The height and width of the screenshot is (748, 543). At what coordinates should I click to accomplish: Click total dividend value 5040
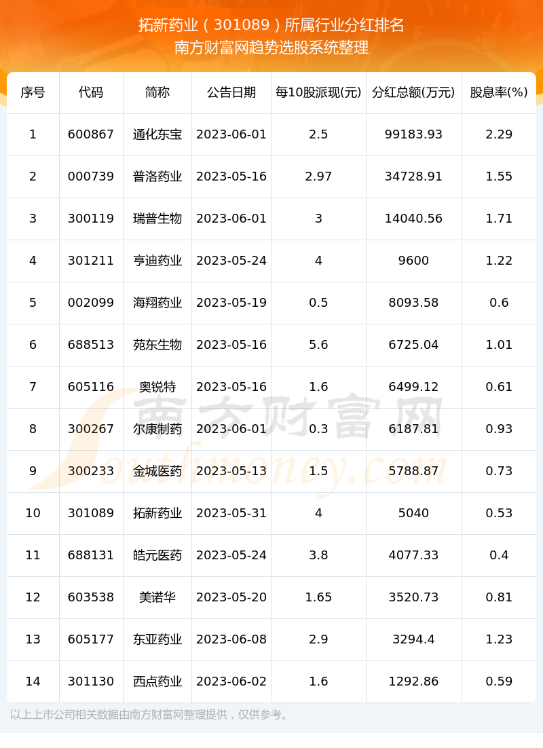coord(413,513)
